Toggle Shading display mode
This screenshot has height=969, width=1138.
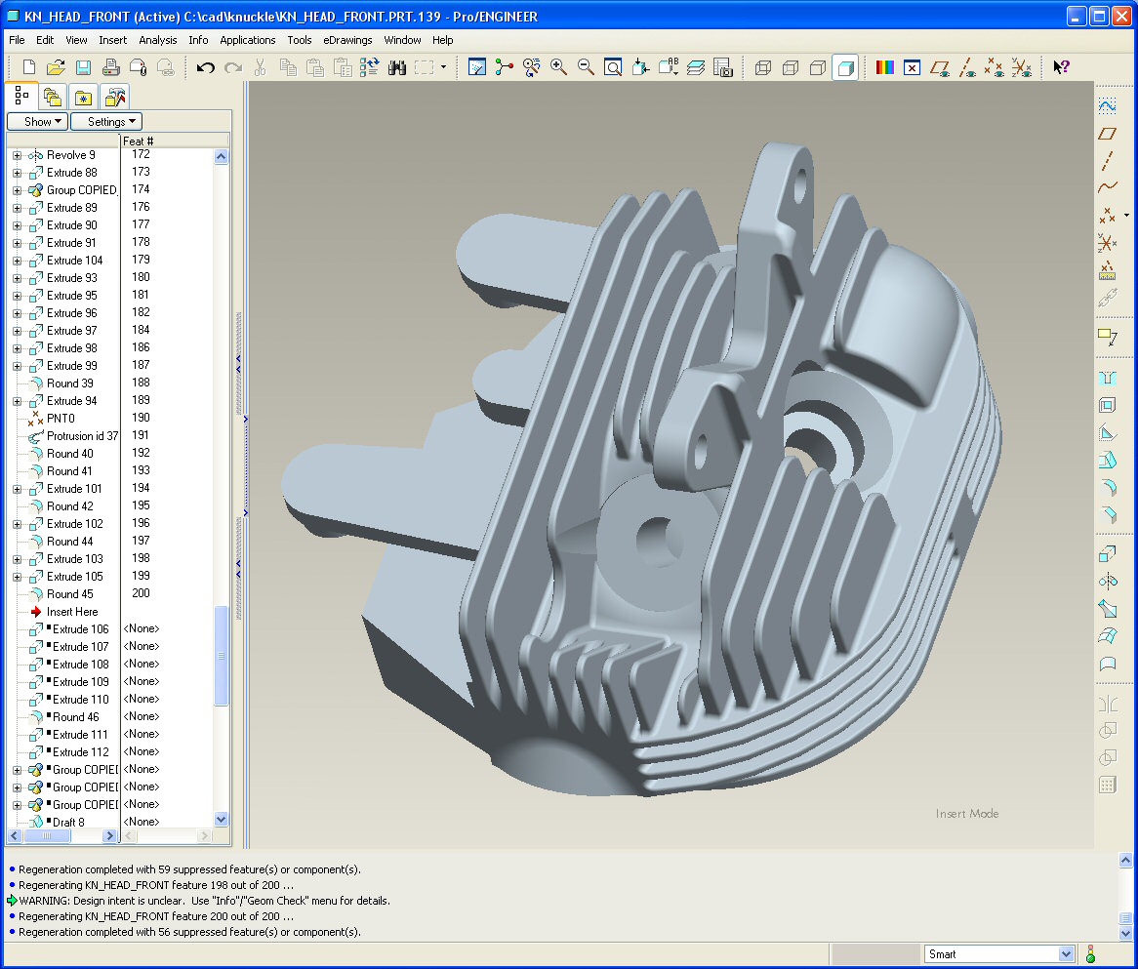point(845,67)
